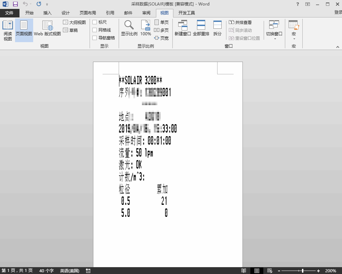Collapse the ribbon with the chevron
342x274 pixels.
(x=338, y=47)
